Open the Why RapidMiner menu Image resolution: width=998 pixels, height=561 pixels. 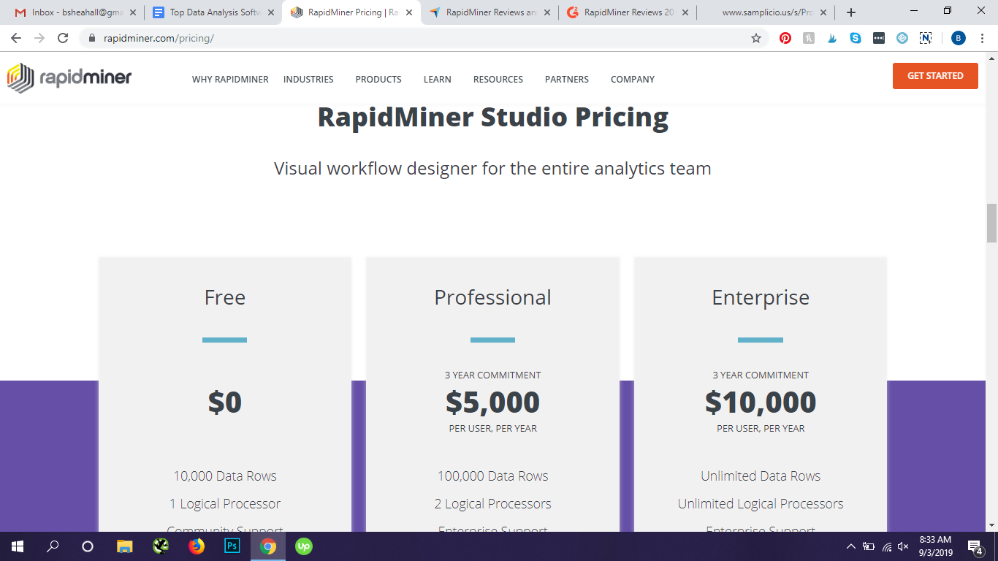point(230,79)
